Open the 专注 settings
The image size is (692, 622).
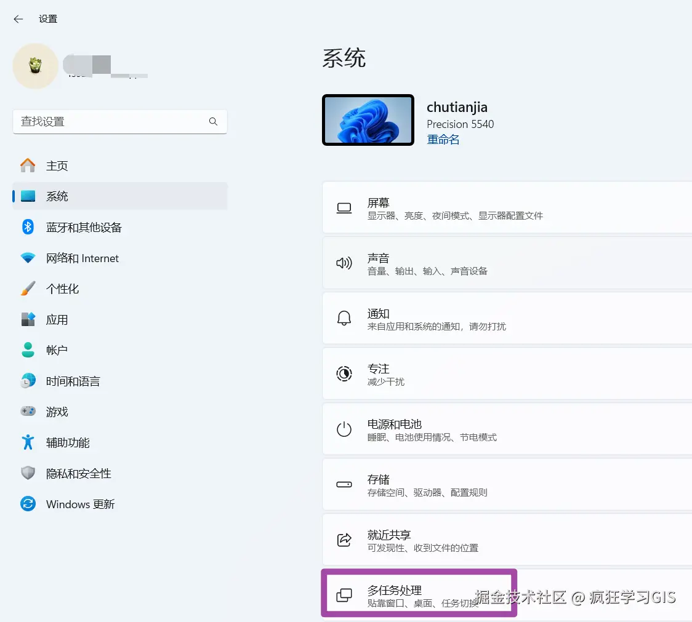click(x=507, y=373)
